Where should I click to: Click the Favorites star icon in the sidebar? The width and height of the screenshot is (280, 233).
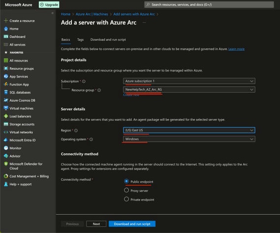click(x=6, y=53)
